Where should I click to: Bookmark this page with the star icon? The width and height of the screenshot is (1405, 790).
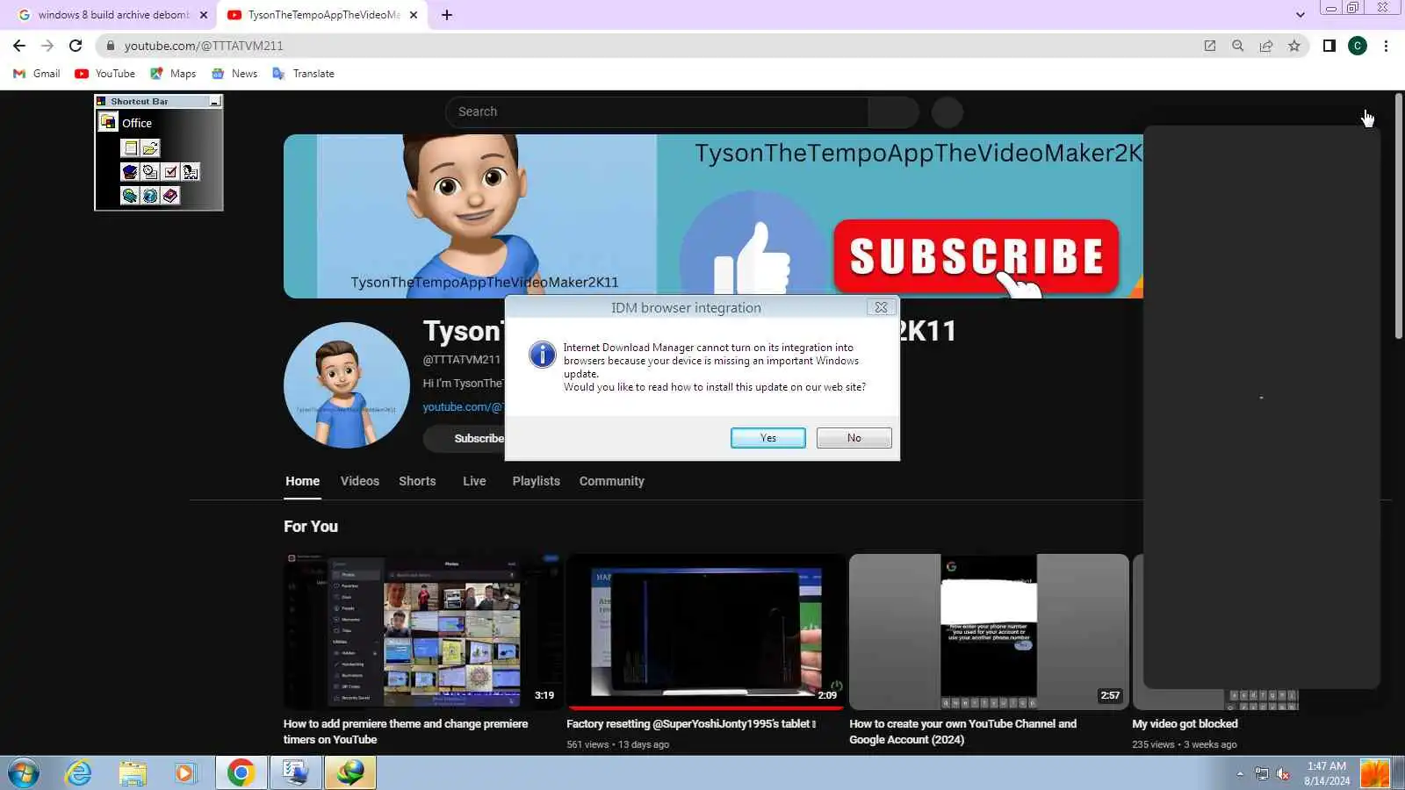tap(1294, 46)
